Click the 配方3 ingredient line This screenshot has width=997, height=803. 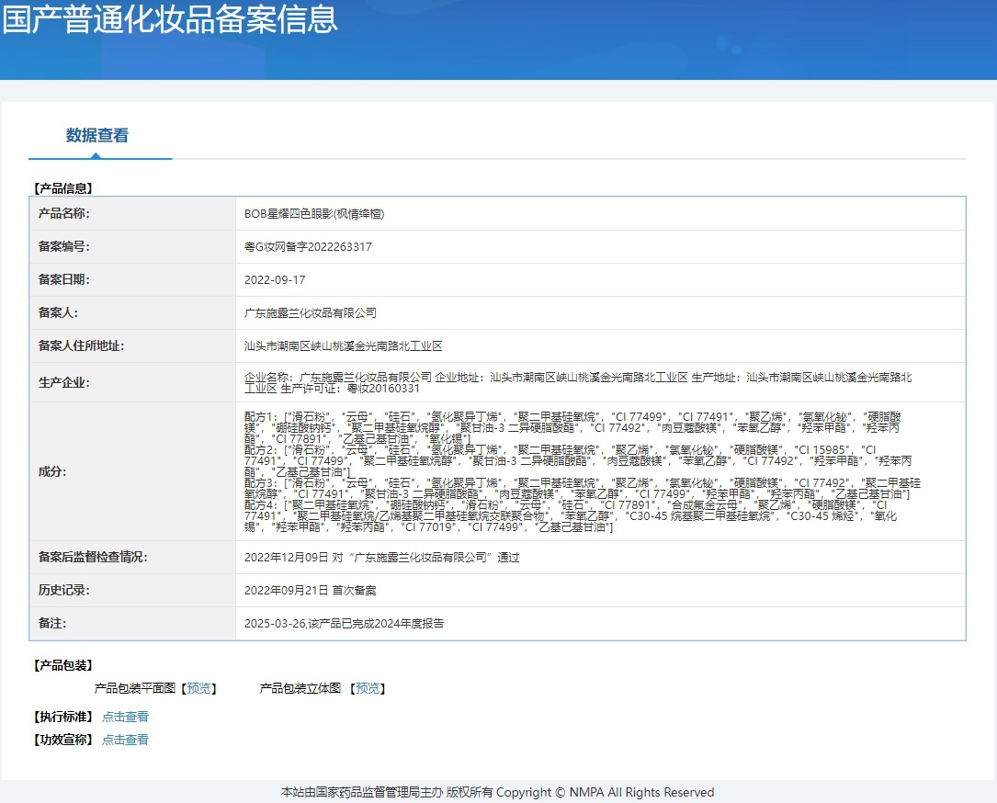coord(582,488)
